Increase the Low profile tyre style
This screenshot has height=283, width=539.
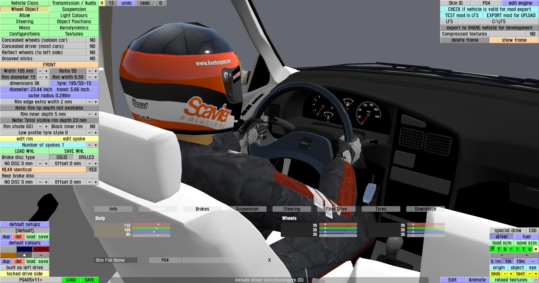point(96,133)
